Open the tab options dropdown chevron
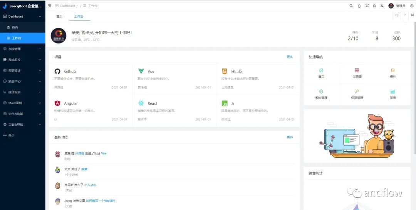Screen dimensions: 416x210 pyautogui.click(x=404, y=15)
